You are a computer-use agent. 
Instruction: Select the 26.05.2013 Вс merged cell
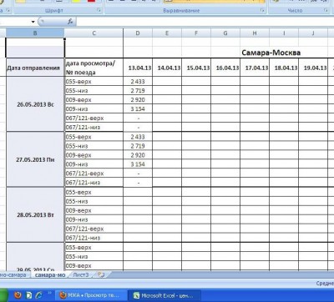[35, 104]
